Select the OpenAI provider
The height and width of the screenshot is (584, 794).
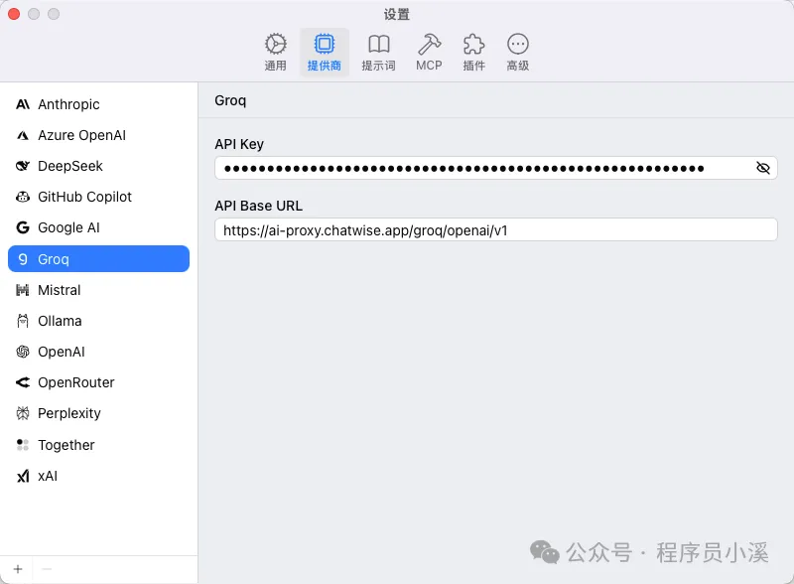click(x=98, y=352)
